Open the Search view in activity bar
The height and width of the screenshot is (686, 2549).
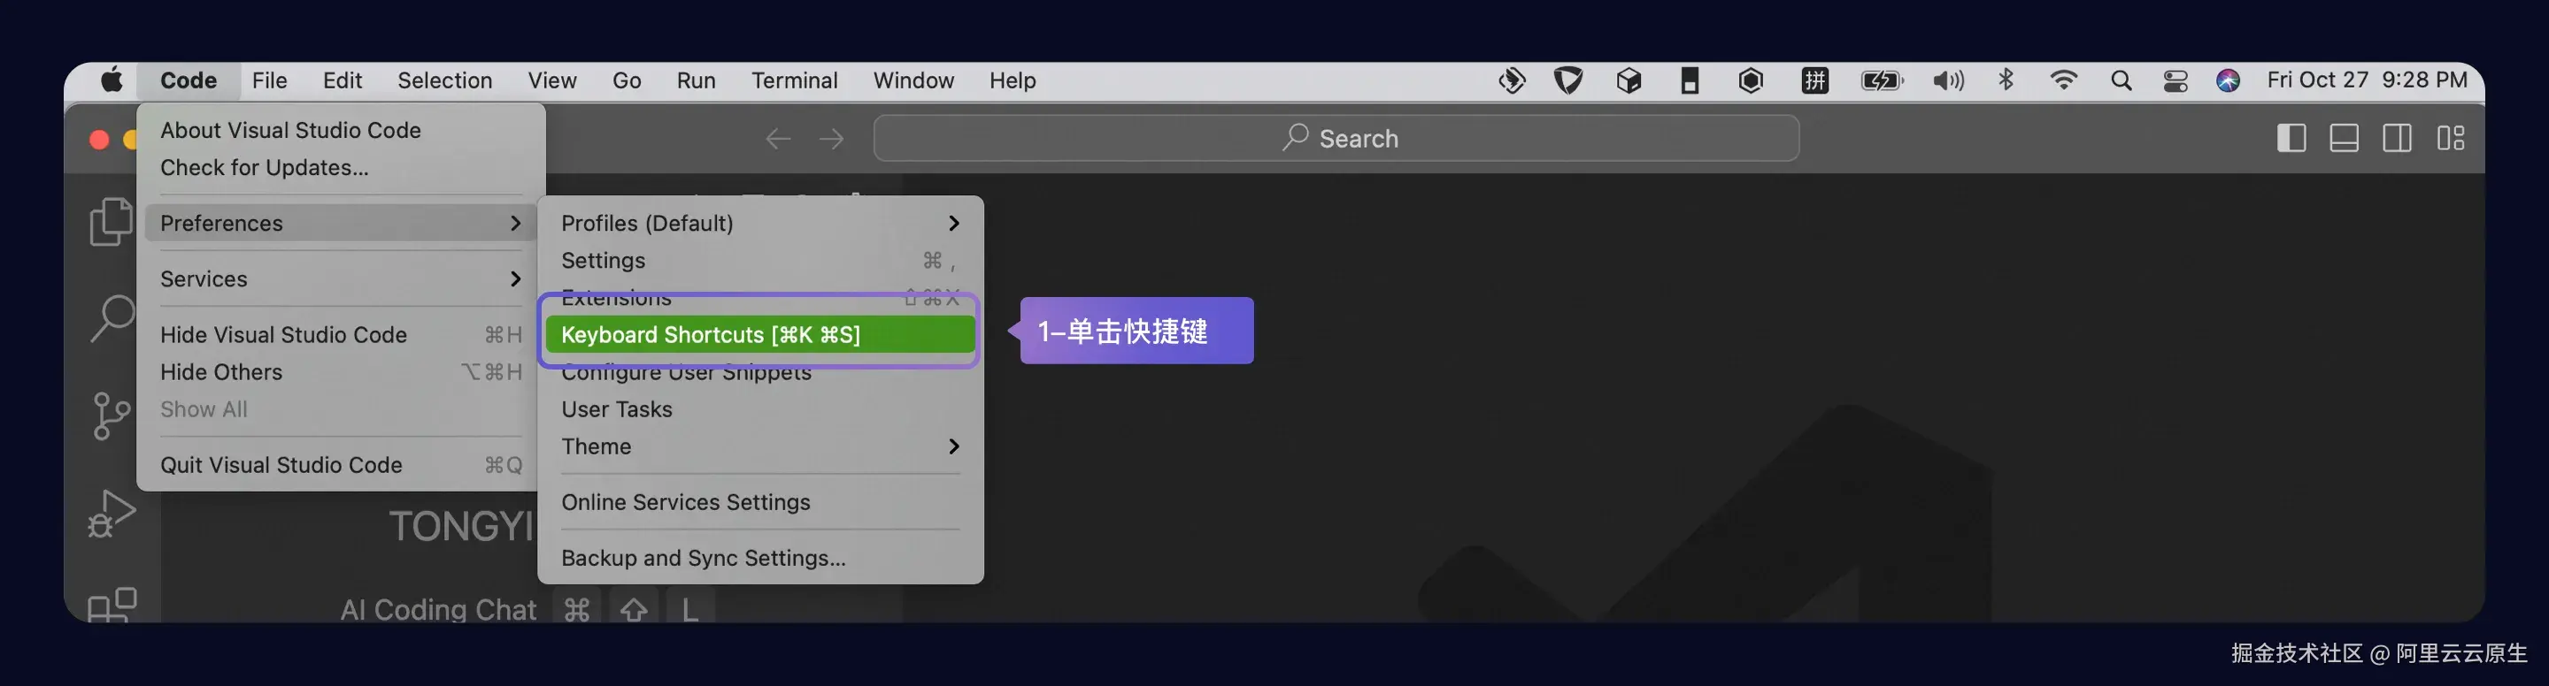111,318
